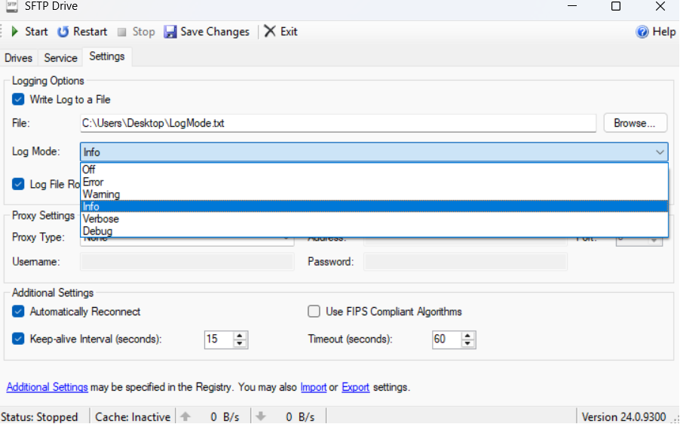Click the Timeout seconds value field
This screenshot has width=680, height=424.
(447, 339)
